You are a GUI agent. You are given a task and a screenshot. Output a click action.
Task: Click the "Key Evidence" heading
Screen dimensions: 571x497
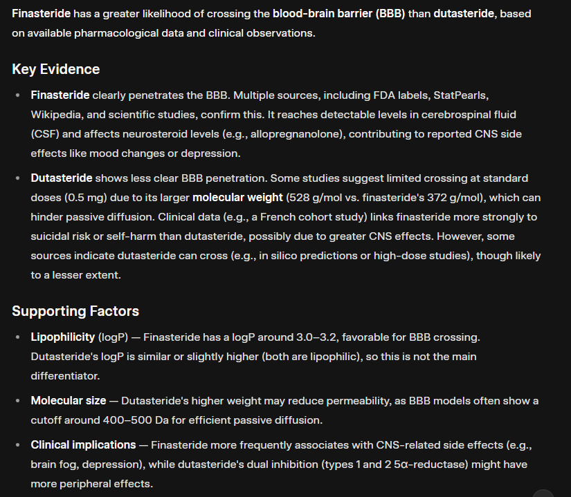click(56, 69)
